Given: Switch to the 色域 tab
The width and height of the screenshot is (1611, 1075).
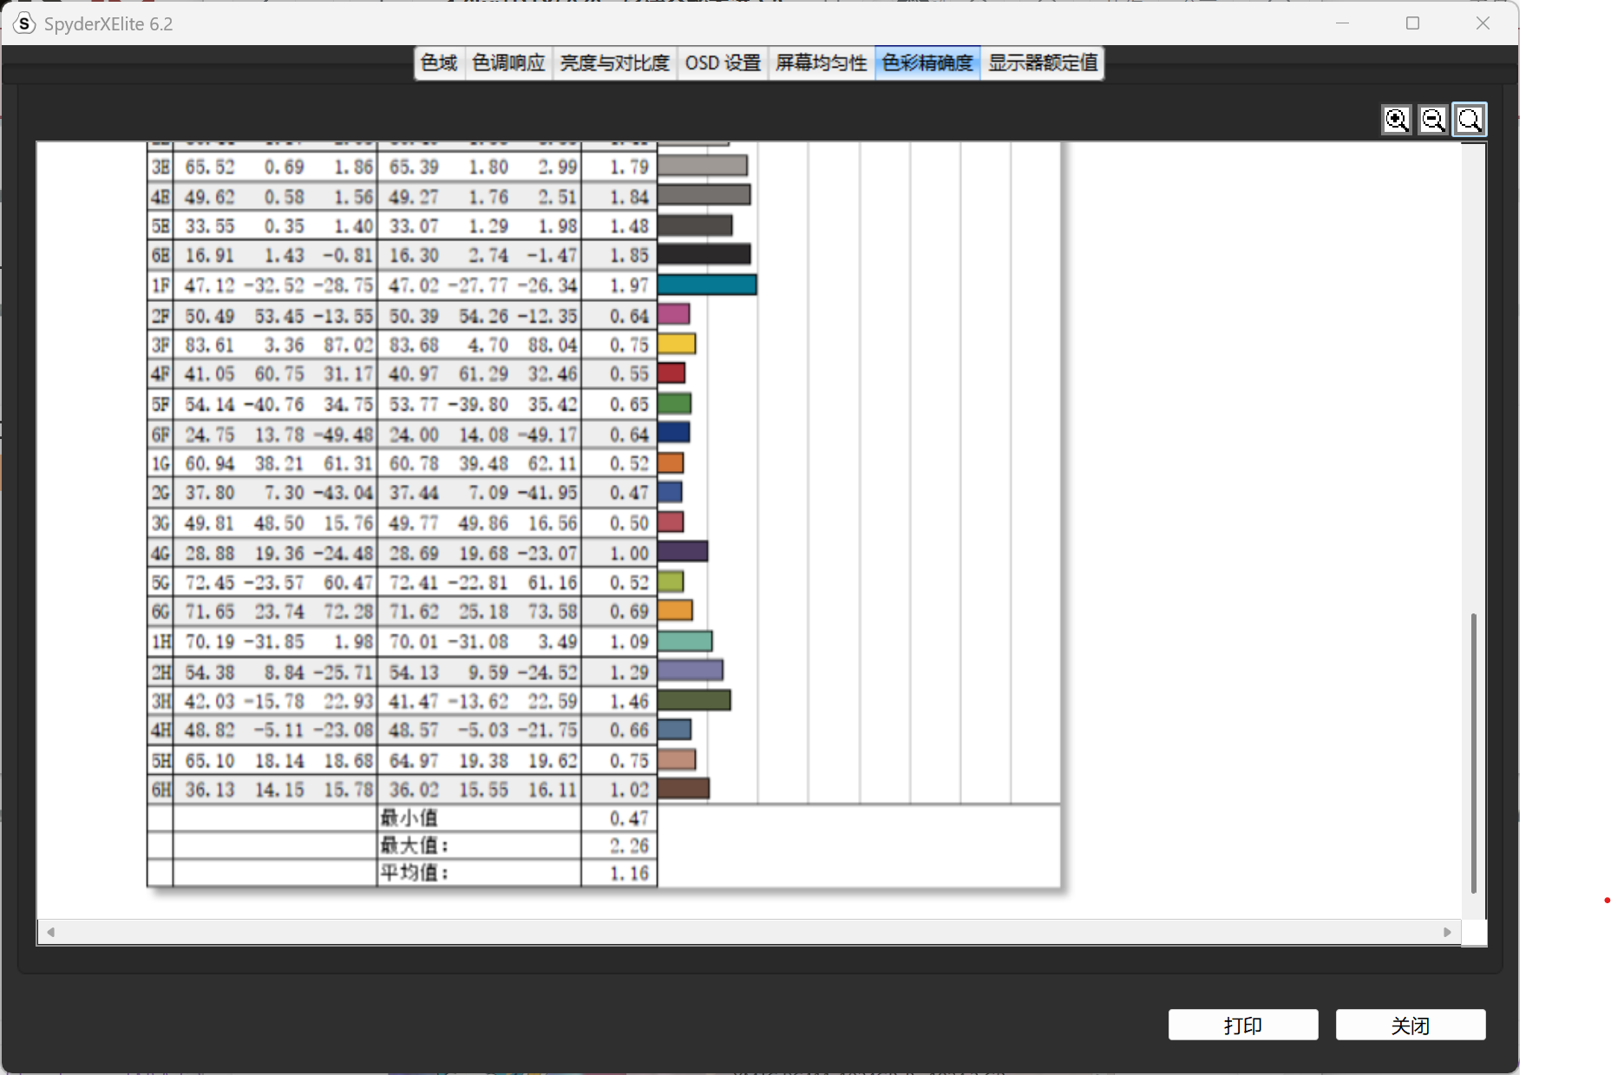Looking at the screenshot, I should [x=440, y=62].
